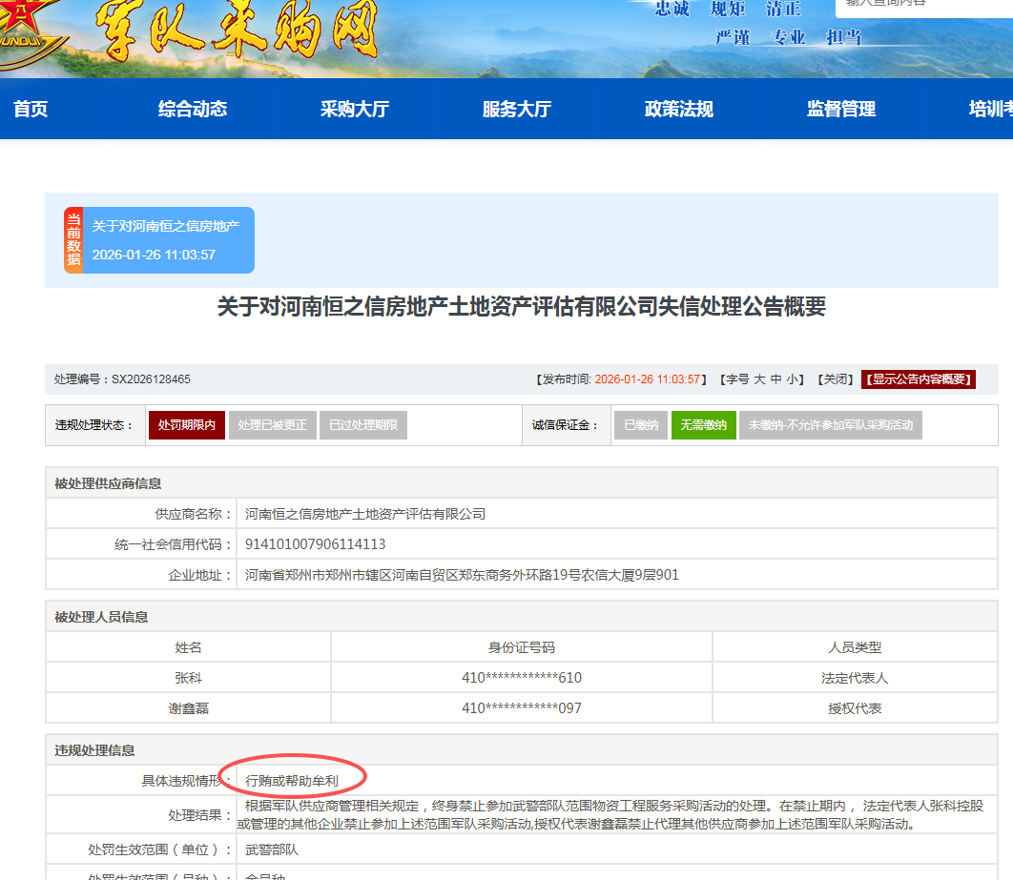Image resolution: width=1013 pixels, height=880 pixels.
Task: Click the green 无需缴纳 tag
Action: click(704, 425)
